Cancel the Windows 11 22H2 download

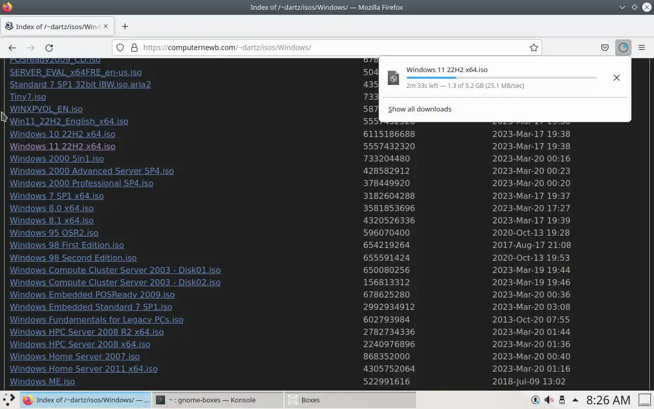point(616,78)
